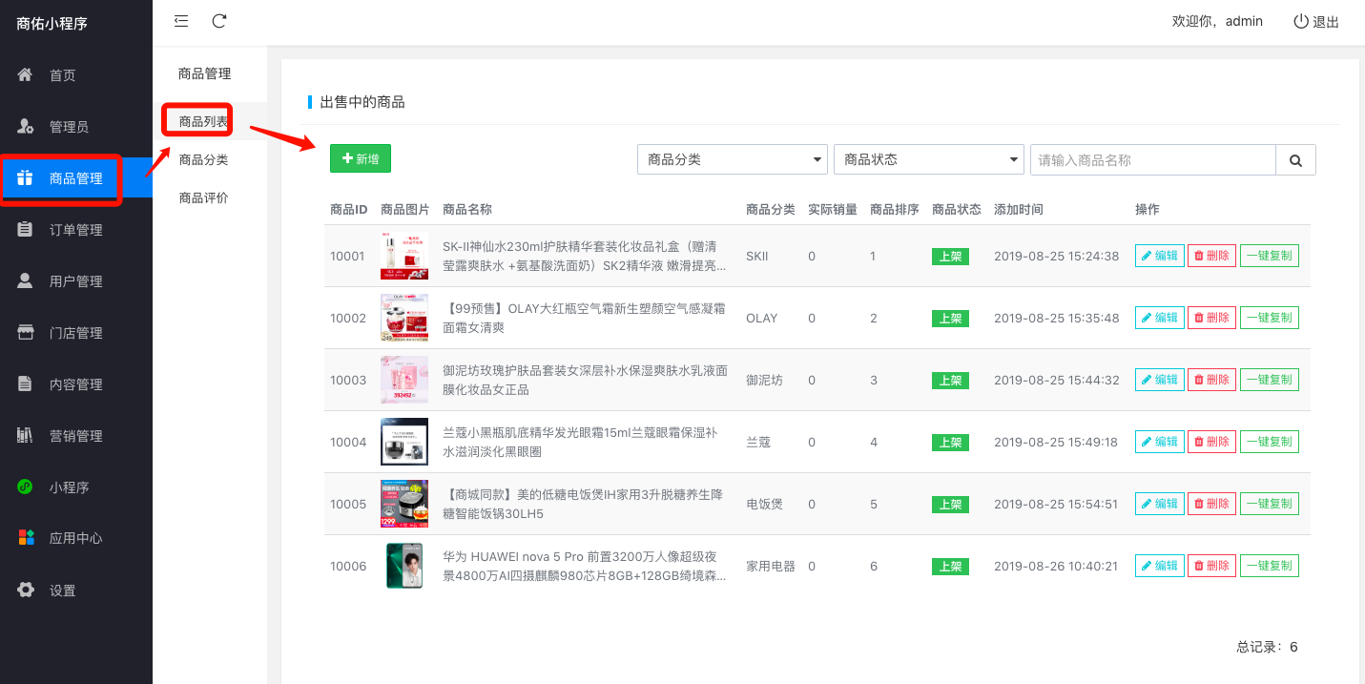This screenshot has width=1365, height=684.
Task: Click the administrator icon beside 管理员
Action: coord(26,126)
